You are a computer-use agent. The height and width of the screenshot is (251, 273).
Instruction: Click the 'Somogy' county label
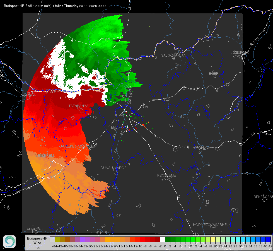coord(56,206)
